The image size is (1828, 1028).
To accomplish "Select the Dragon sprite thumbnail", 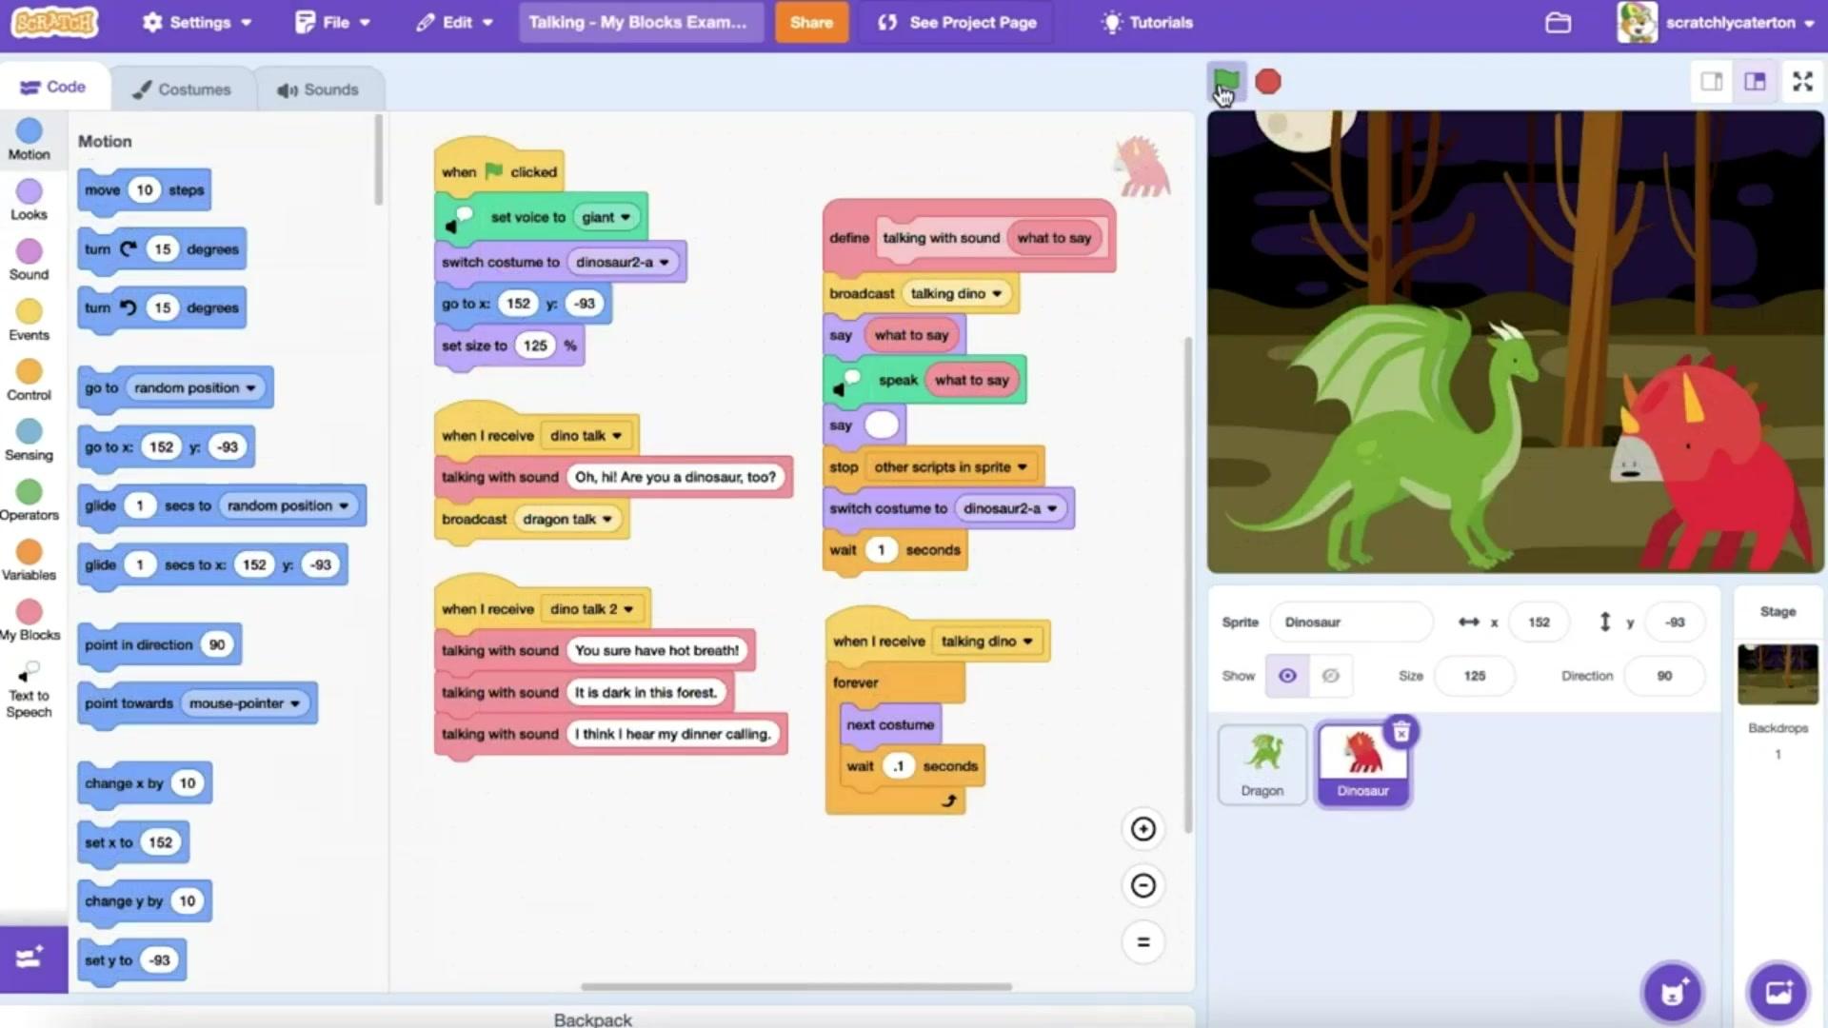I will pyautogui.click(x=1262, y=764).
